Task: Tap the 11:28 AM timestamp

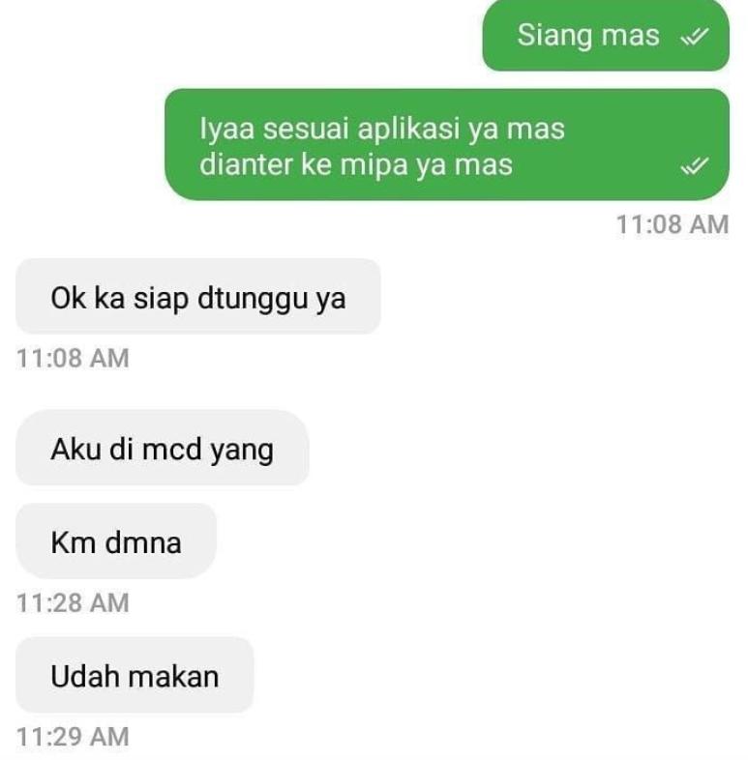Action: (x=73, y=603)
